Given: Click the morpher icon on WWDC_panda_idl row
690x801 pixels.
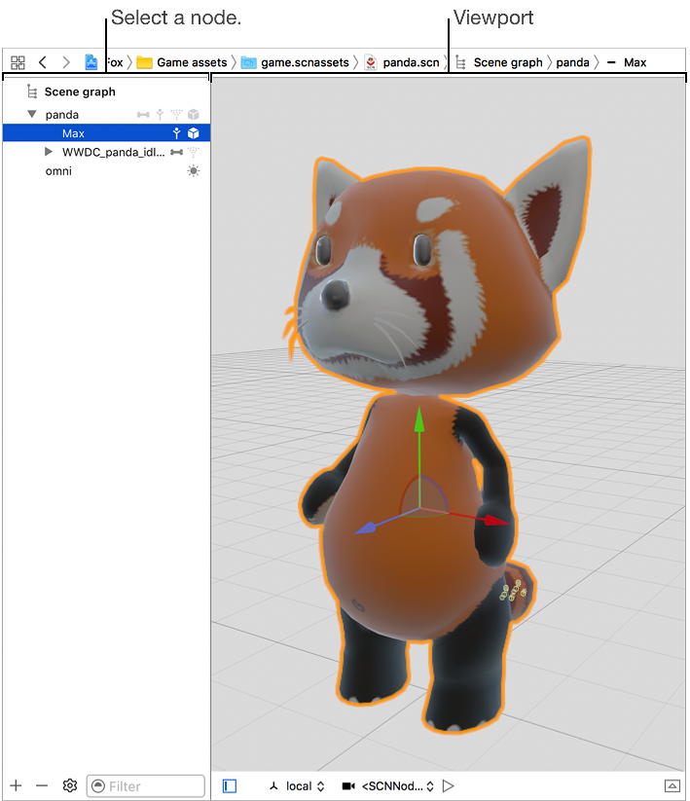Looking at the screenshot, I should tap(193, 152).
